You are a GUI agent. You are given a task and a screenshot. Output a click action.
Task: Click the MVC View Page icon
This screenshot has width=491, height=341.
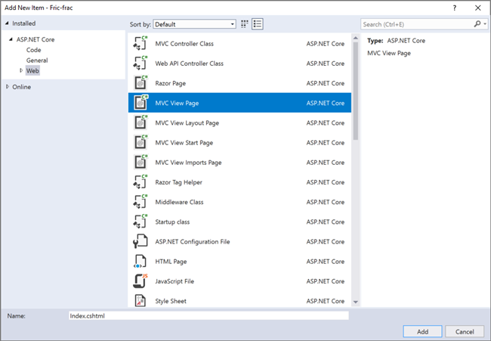pyautogui.click(x=141, y=103)
